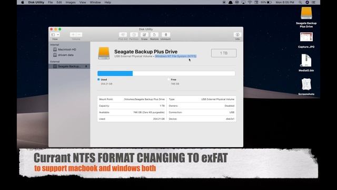
Task: Open the Edit menu
Action: (59, 2)
